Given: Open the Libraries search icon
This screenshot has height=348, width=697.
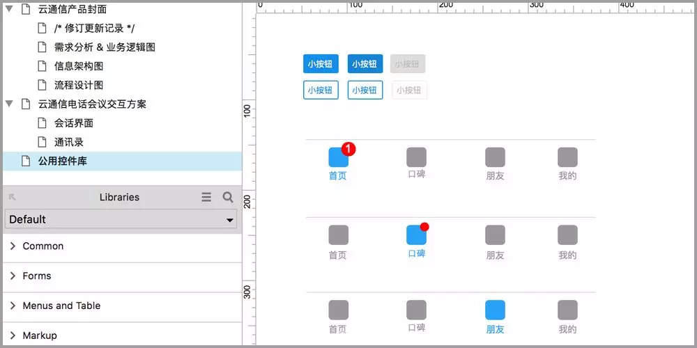Looking at the screenshot, I should click(228, 197).
